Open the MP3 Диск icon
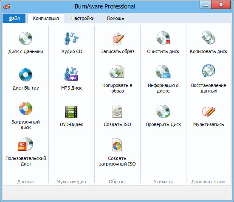This screenshot has height=202, width=234. (71, 74)
